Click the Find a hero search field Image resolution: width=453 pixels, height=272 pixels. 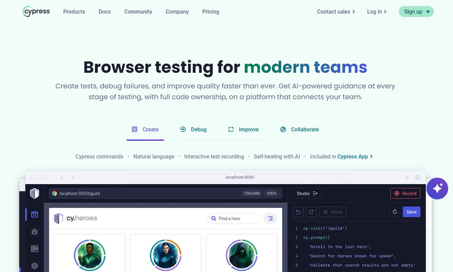pos(234,219)
